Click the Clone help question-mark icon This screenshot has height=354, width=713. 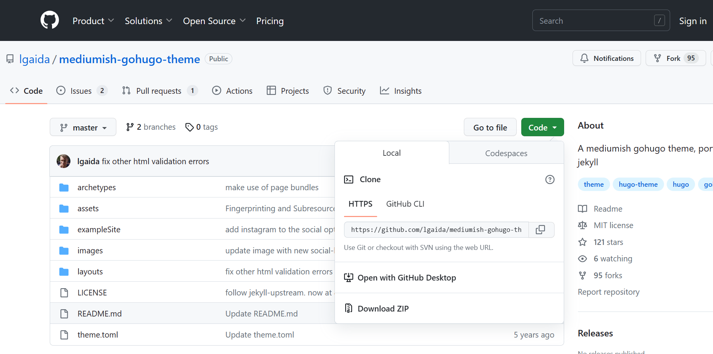[x=550, y=179]
